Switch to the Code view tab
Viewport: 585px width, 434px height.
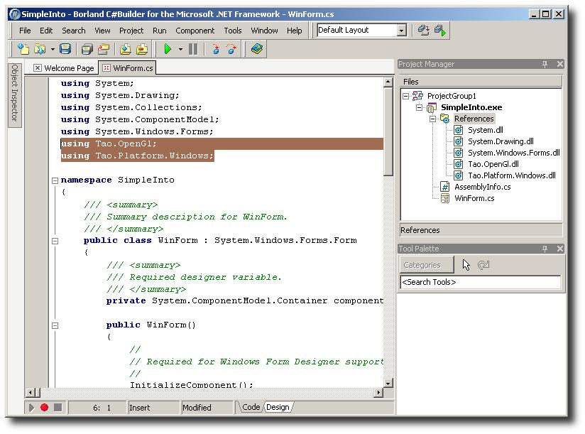[251, 407]
